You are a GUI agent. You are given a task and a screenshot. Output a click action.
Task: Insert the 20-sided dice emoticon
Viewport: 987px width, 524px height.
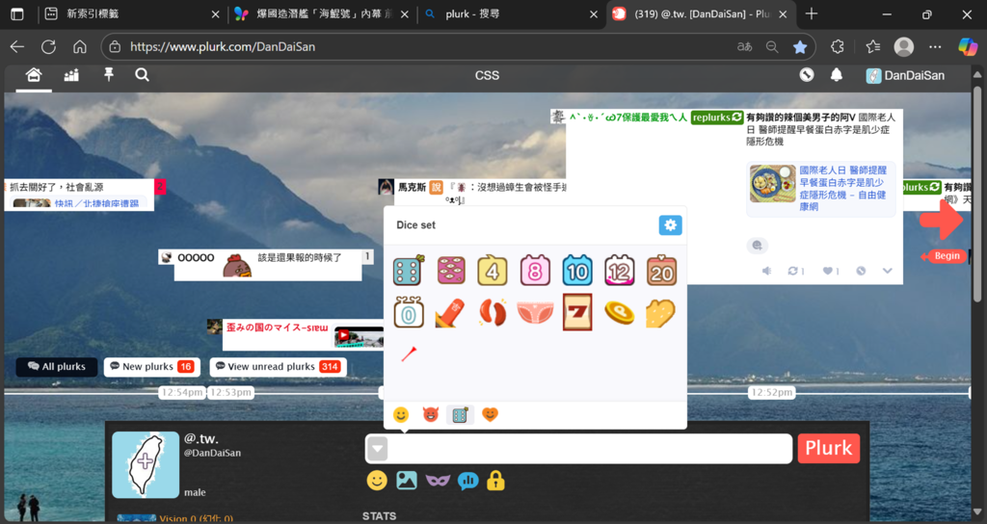click(661, 271)
